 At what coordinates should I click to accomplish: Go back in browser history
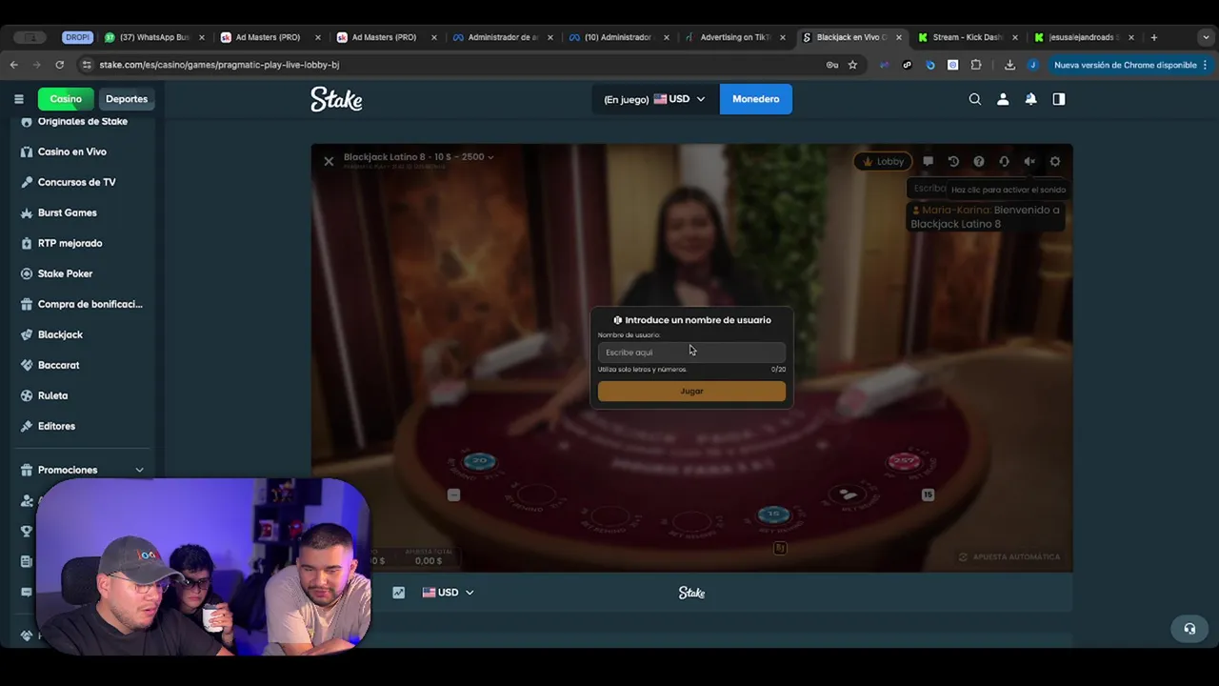[13, 65]
